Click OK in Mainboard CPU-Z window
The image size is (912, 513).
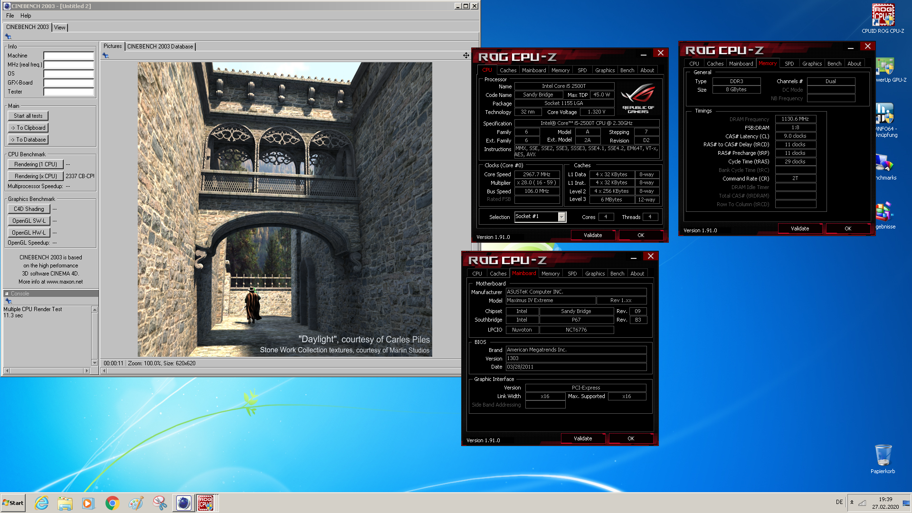click(631, 438)
